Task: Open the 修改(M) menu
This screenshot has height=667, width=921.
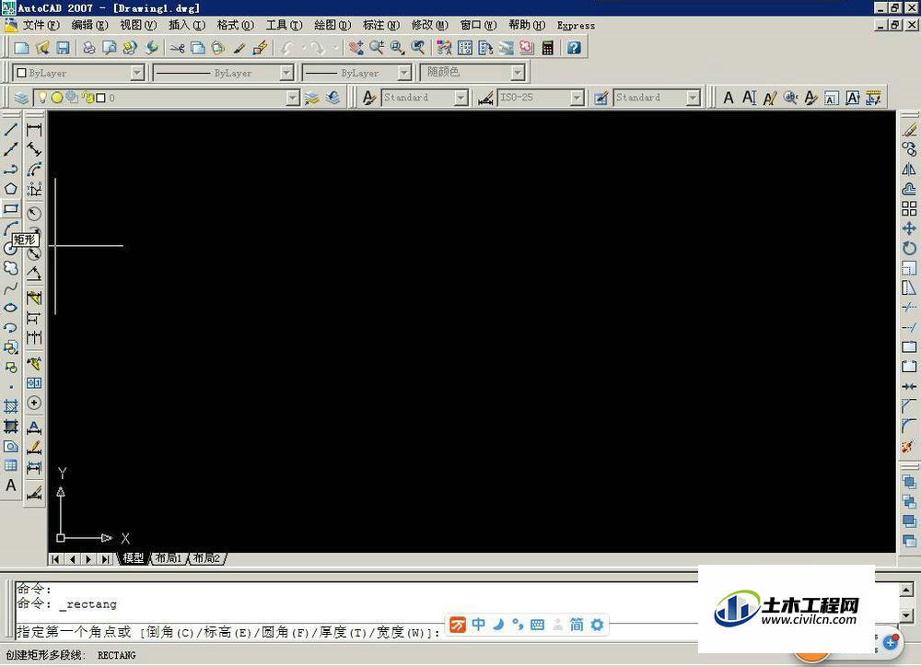Action: click(429, 25)
